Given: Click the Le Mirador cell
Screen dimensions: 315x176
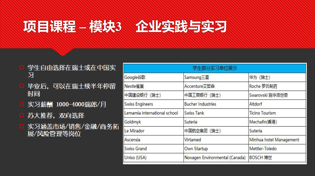Looking at the screenshot, I should coord(154,131).
